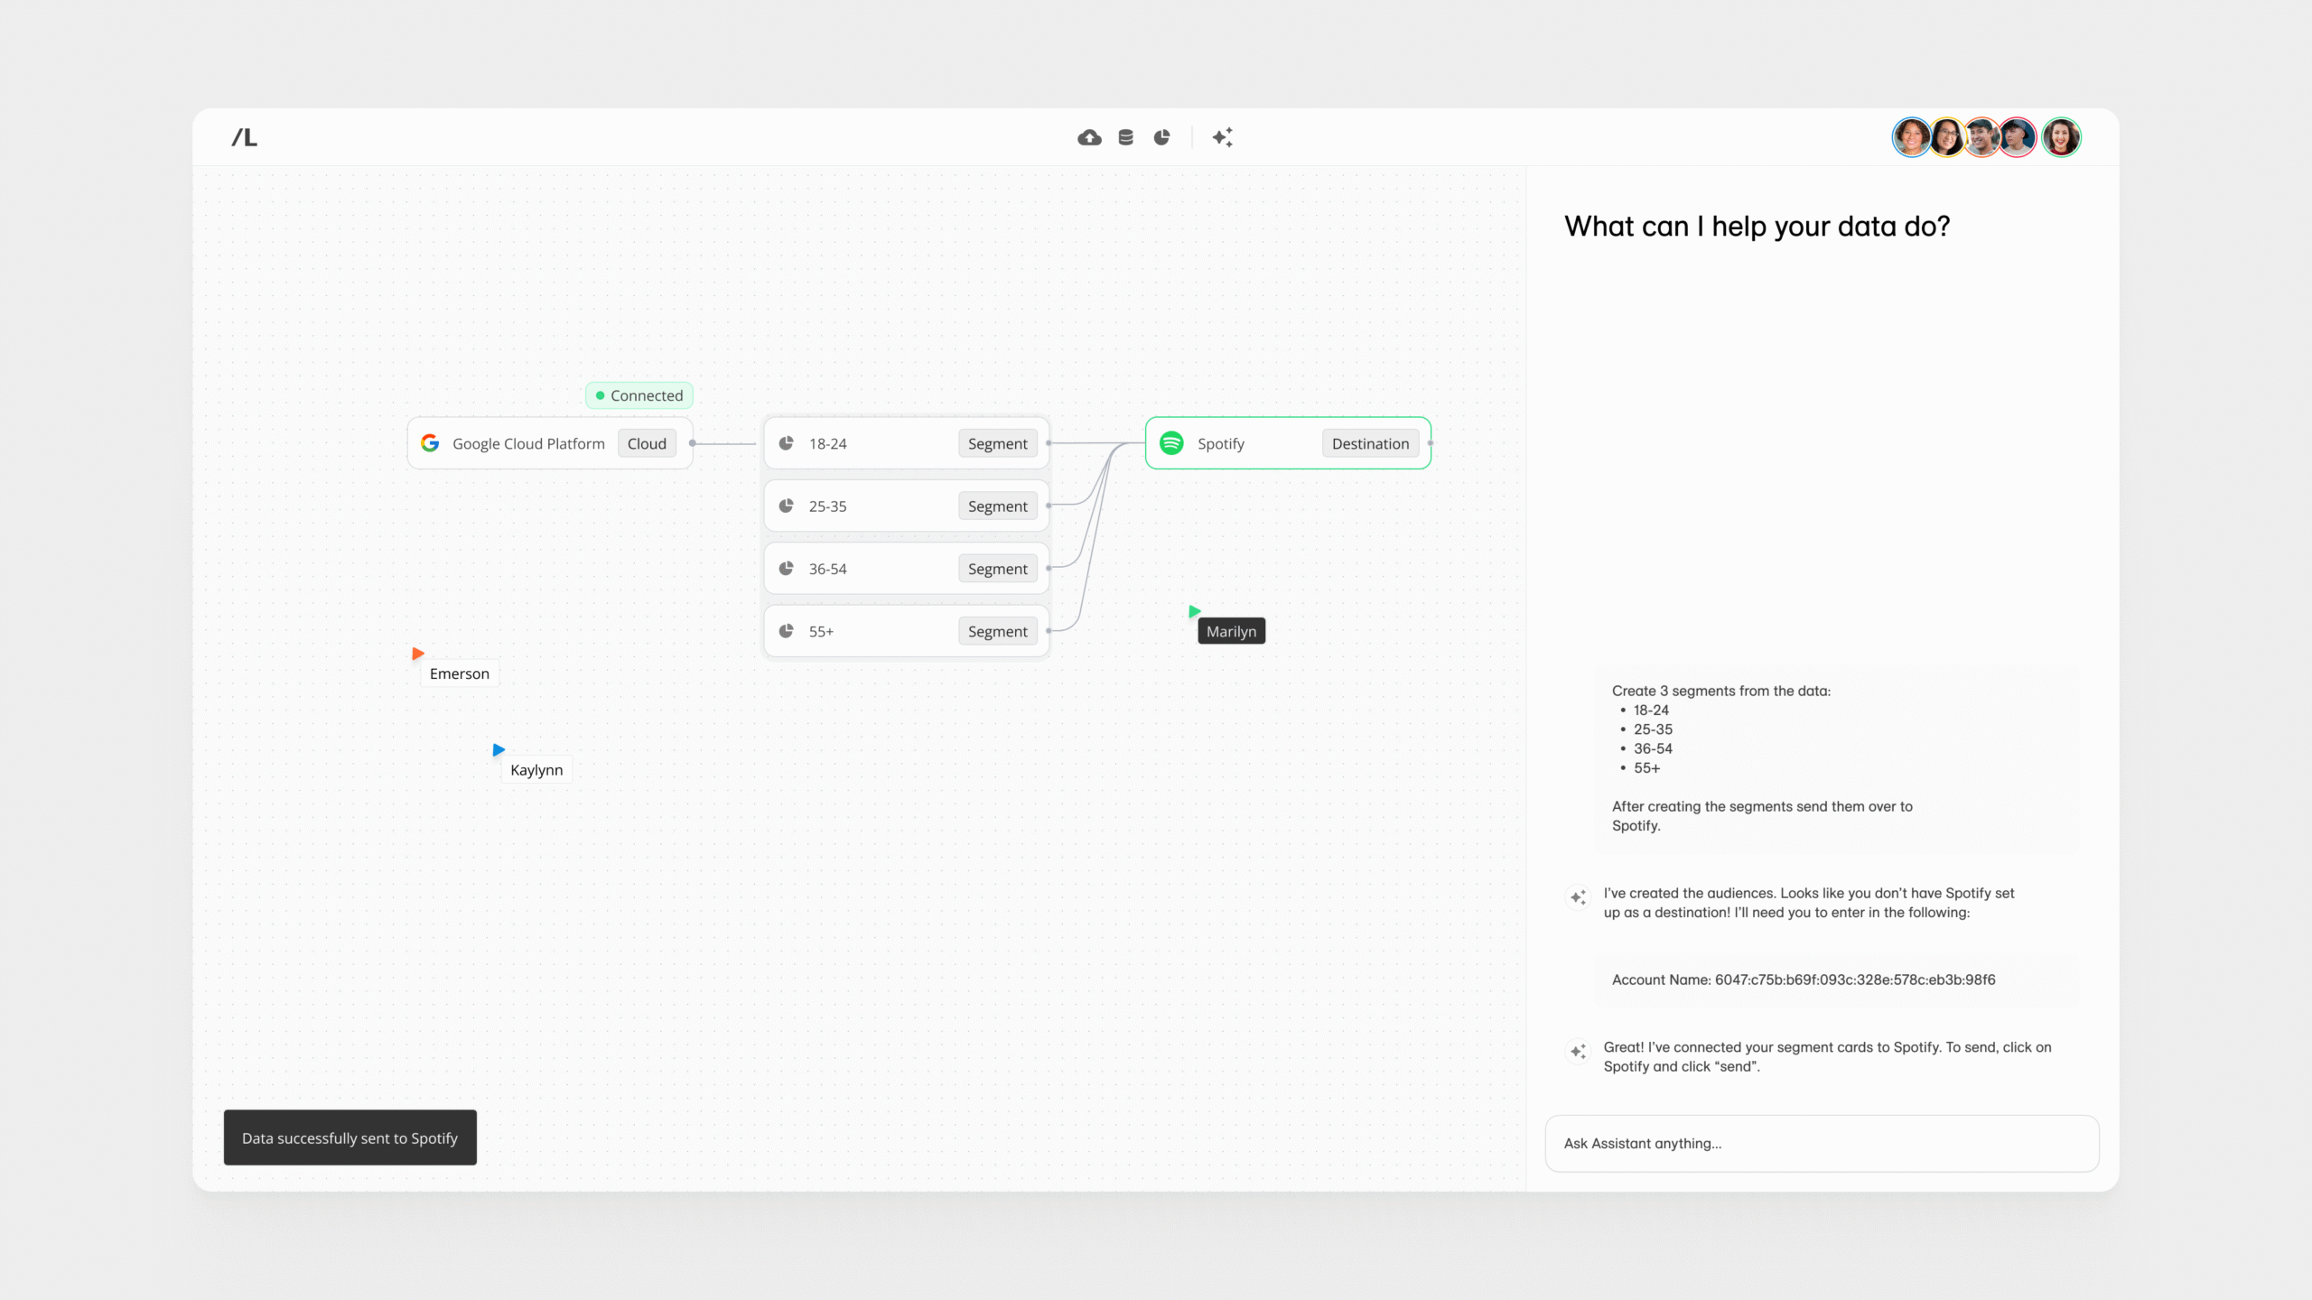Select the Spotify card name

[1221, 443]
